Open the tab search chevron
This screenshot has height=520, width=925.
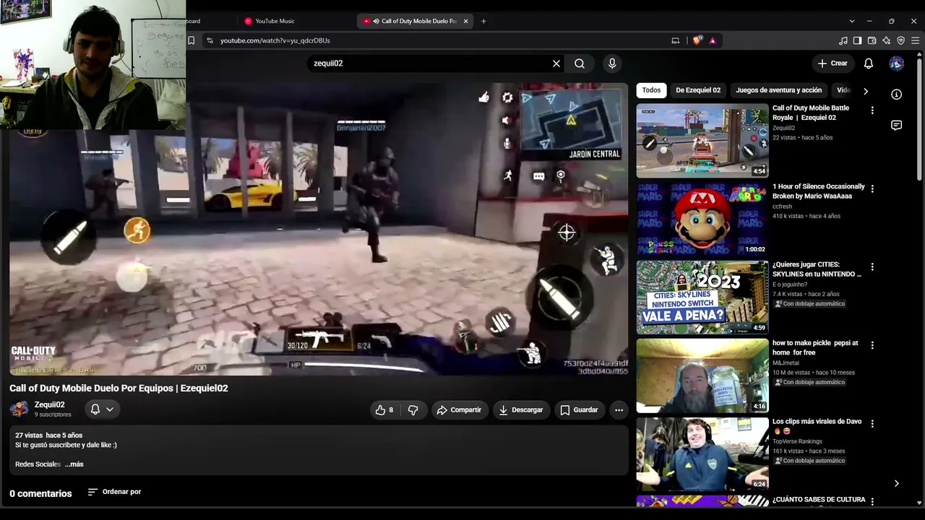[x=852, y=21]
